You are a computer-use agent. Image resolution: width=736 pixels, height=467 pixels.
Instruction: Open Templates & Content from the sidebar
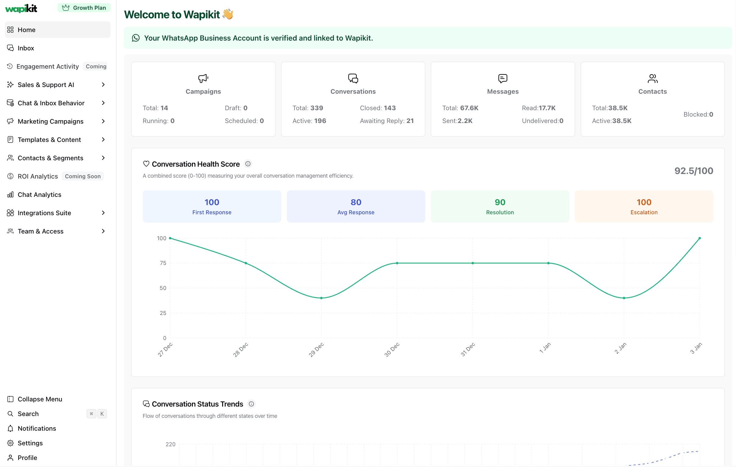[x=49, y=139]
